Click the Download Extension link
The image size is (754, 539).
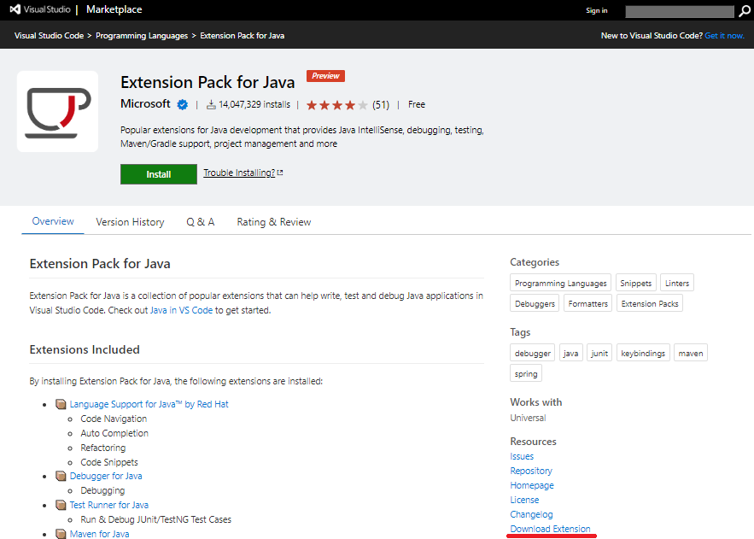[550, 529]
